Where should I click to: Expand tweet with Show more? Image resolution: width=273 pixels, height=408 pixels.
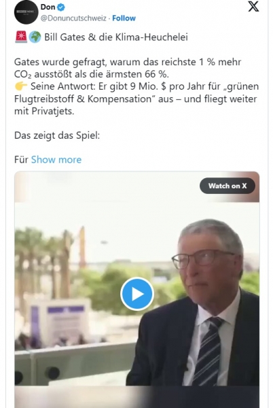(56, 160)
